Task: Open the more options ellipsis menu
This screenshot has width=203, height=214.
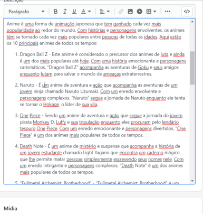Action: (167, 12)
